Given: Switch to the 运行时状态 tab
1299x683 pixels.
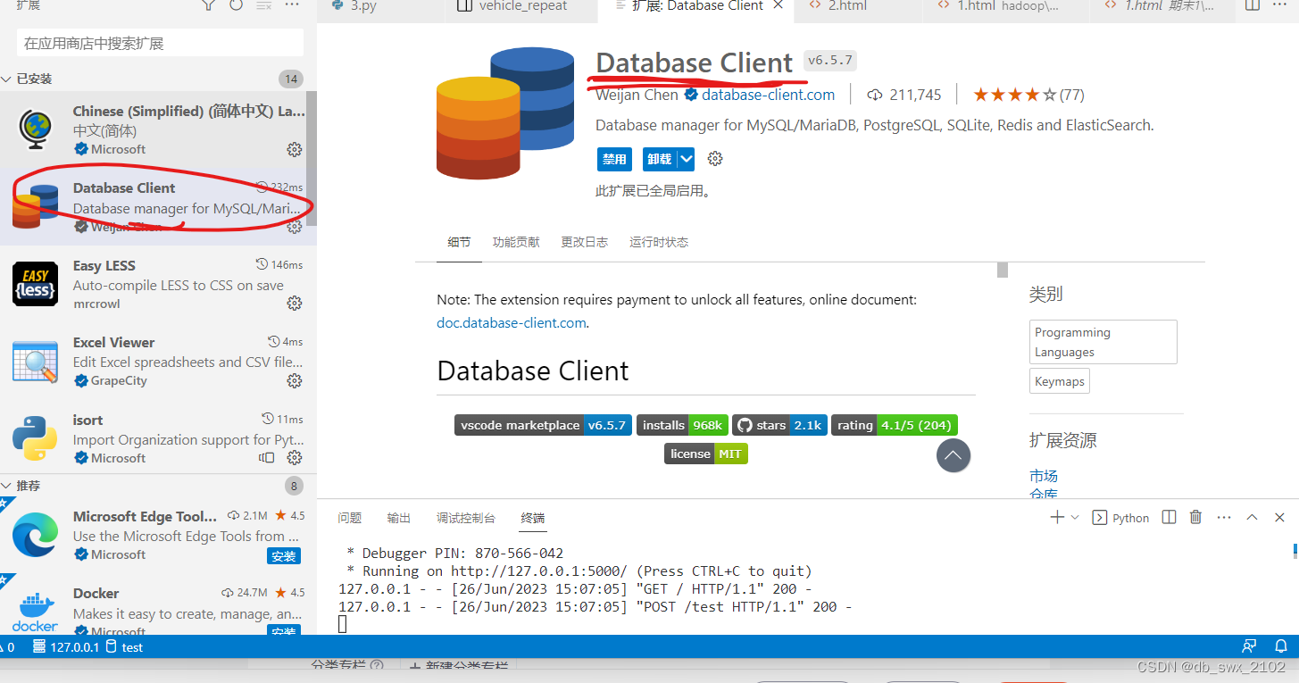Looking at the screenshot, I should pos(658,241).
